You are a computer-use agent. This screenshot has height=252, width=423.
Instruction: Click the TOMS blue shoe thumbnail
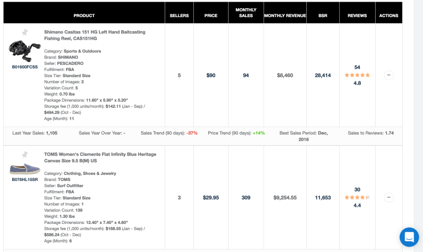[x=25, y=169]
